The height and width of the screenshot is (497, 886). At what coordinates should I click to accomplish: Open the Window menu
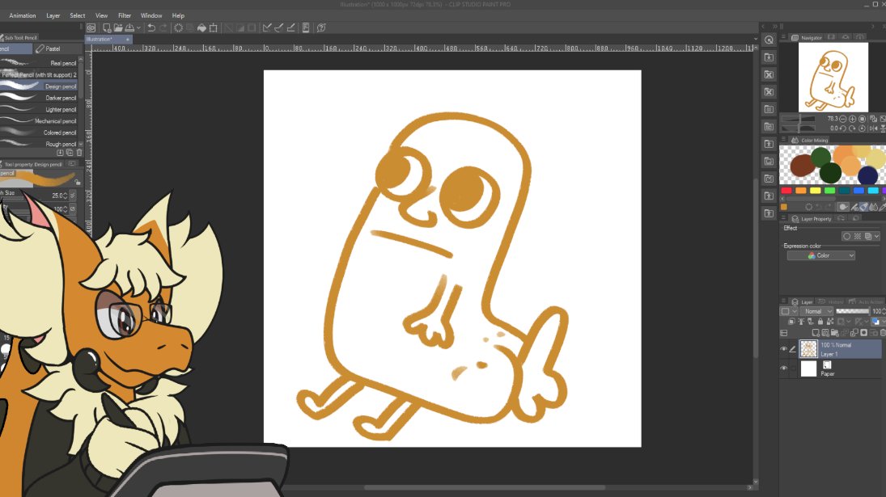tap(150, 16)
